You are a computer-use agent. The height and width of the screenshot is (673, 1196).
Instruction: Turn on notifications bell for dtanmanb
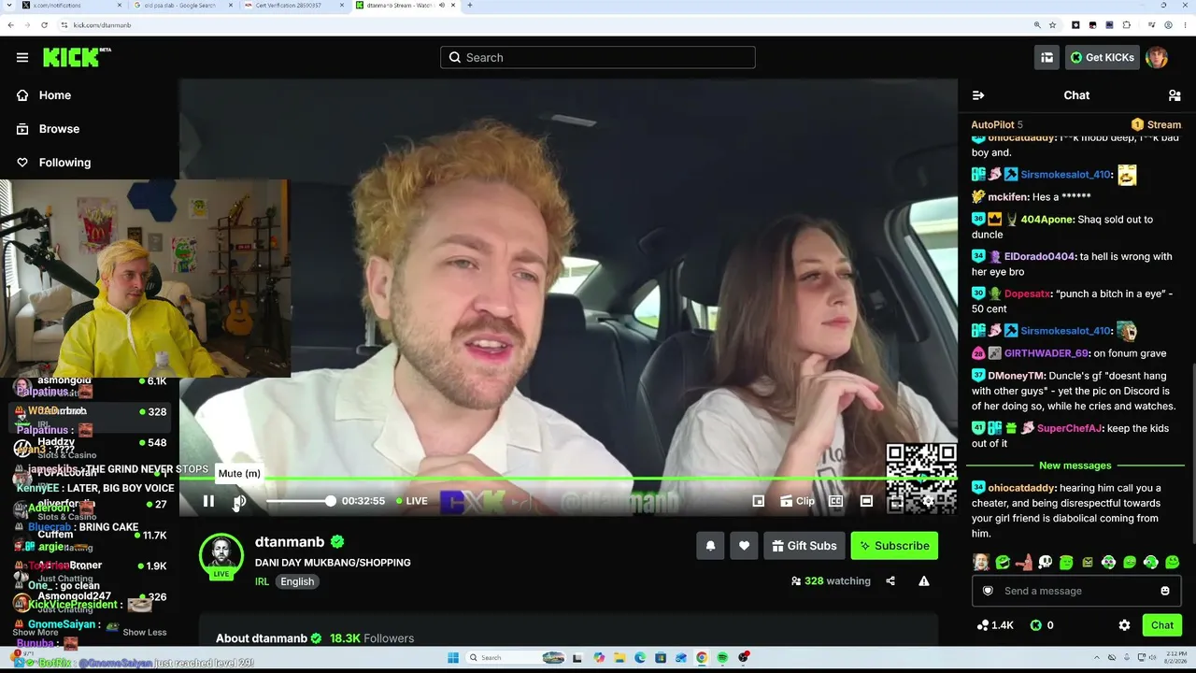[710, 546]
